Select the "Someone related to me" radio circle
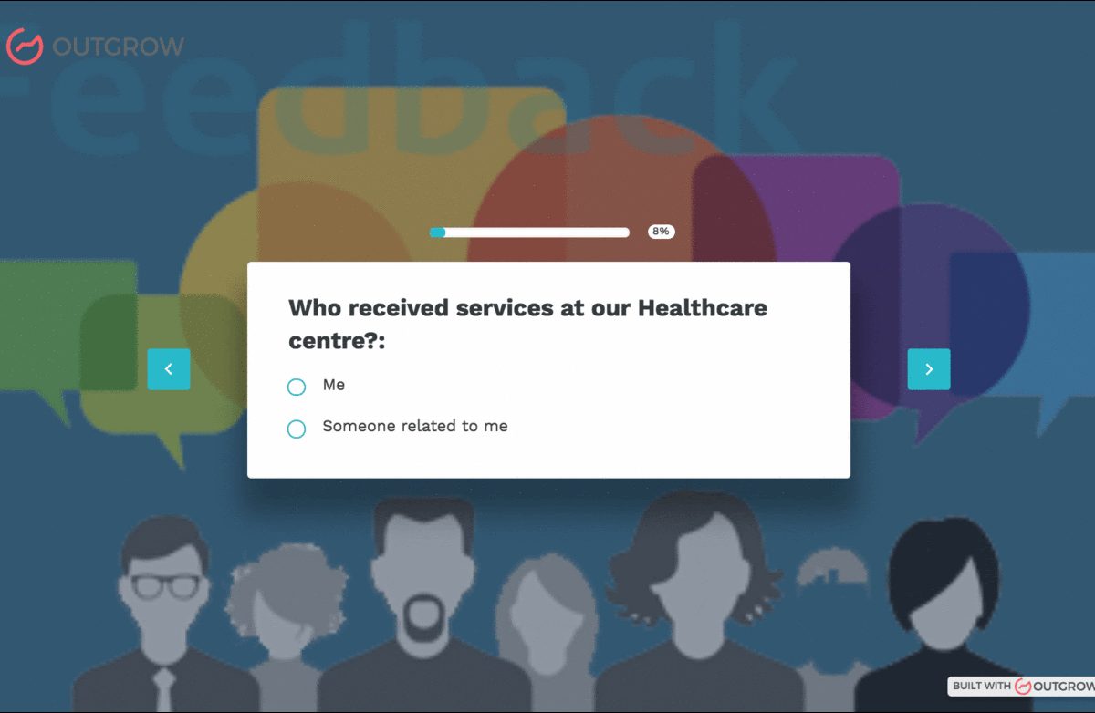Image resolution: width=1095 pixels, height=713 pixels. coord(297,429)
